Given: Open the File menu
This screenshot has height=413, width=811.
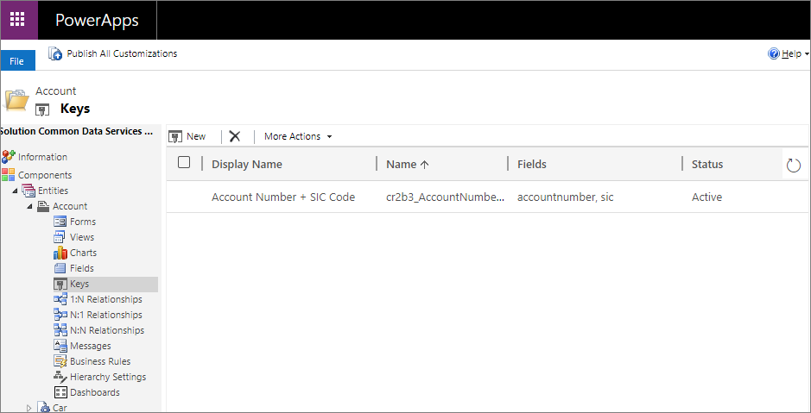Looking at the screenshot, I should pos(17,61).
